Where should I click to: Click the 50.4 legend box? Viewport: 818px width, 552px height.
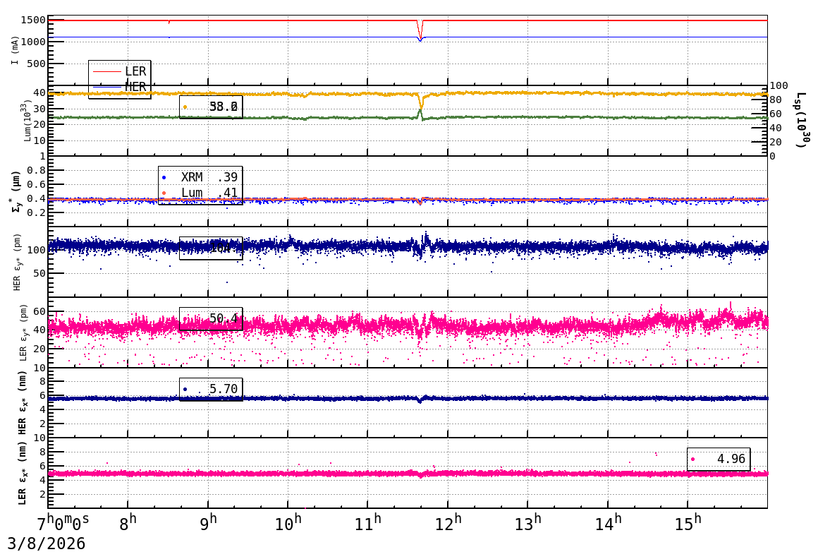point(211,319)
